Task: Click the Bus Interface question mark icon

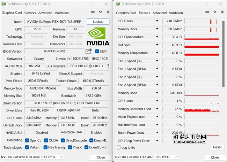Action: pyautogui.click(x=108, y=66)
